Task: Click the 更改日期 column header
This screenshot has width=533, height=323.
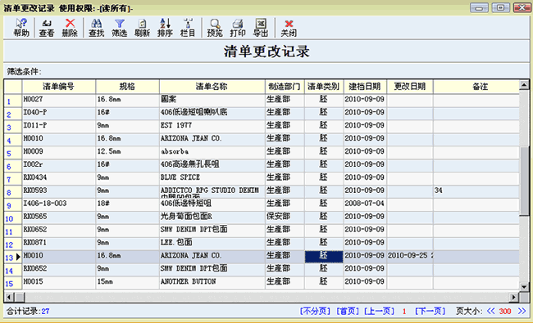Action: (410, 87)
